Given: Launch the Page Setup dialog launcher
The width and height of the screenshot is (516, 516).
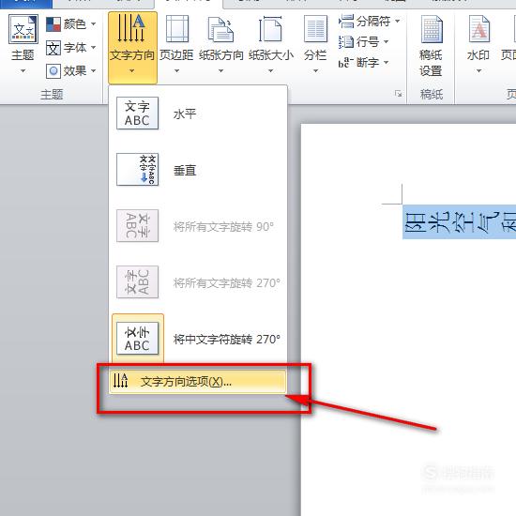Looking at the screenshot, I should [x=398, y=94].
